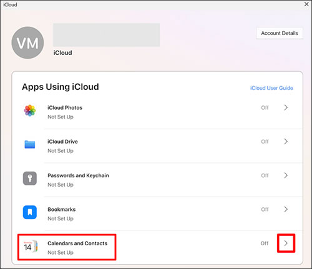Expand the Bookmarks chevron

pos(286,209)
